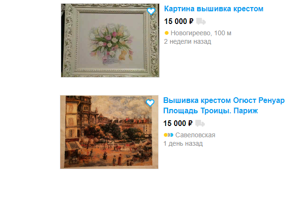Open the 'Картина вышивка крестом' listing title
The width and height of the screenshot is (306, 204).
pyautogui.click(x=214, y=9)
